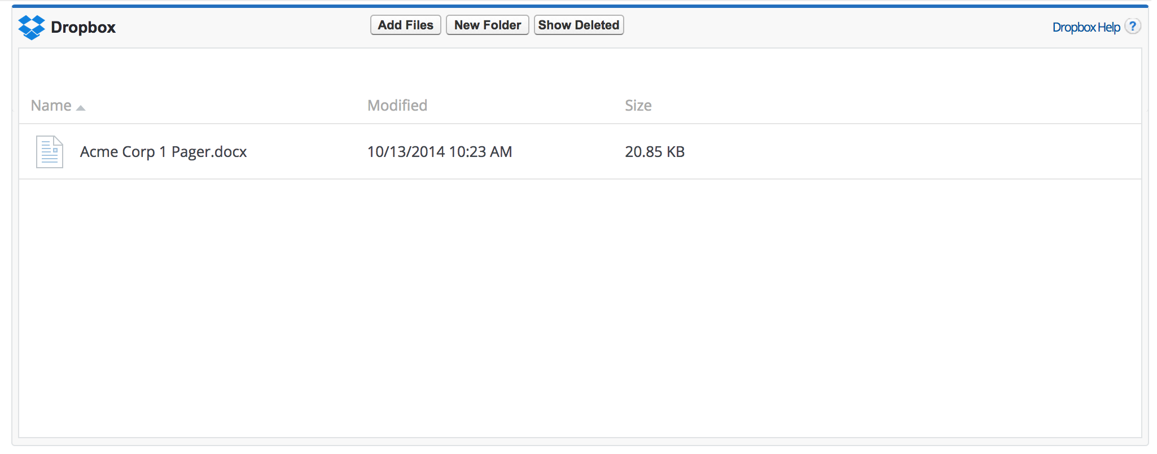Click the 20.85 KB file size
The image size is (1157, 454).
(x=655, y=152)
